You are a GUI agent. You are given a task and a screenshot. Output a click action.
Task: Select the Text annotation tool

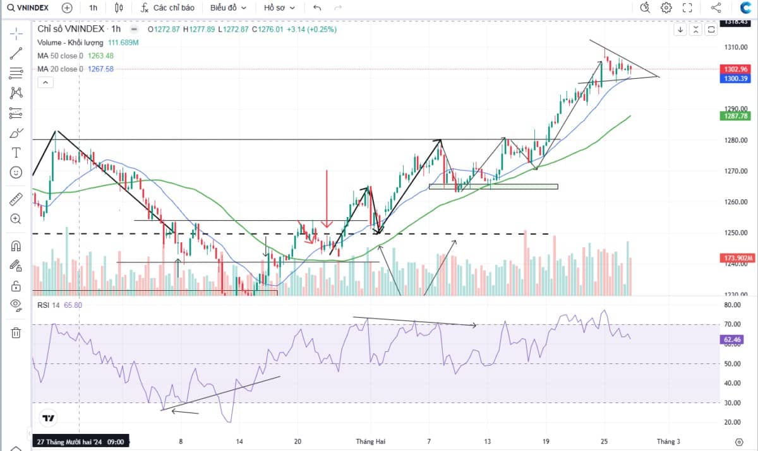[16, 153]
